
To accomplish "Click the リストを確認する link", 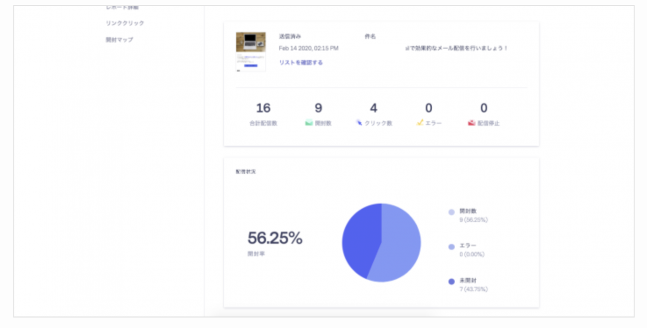I will tap(301, 62).
